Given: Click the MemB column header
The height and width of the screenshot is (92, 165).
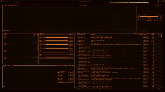Looking at the screenshot, I should 153,35.
